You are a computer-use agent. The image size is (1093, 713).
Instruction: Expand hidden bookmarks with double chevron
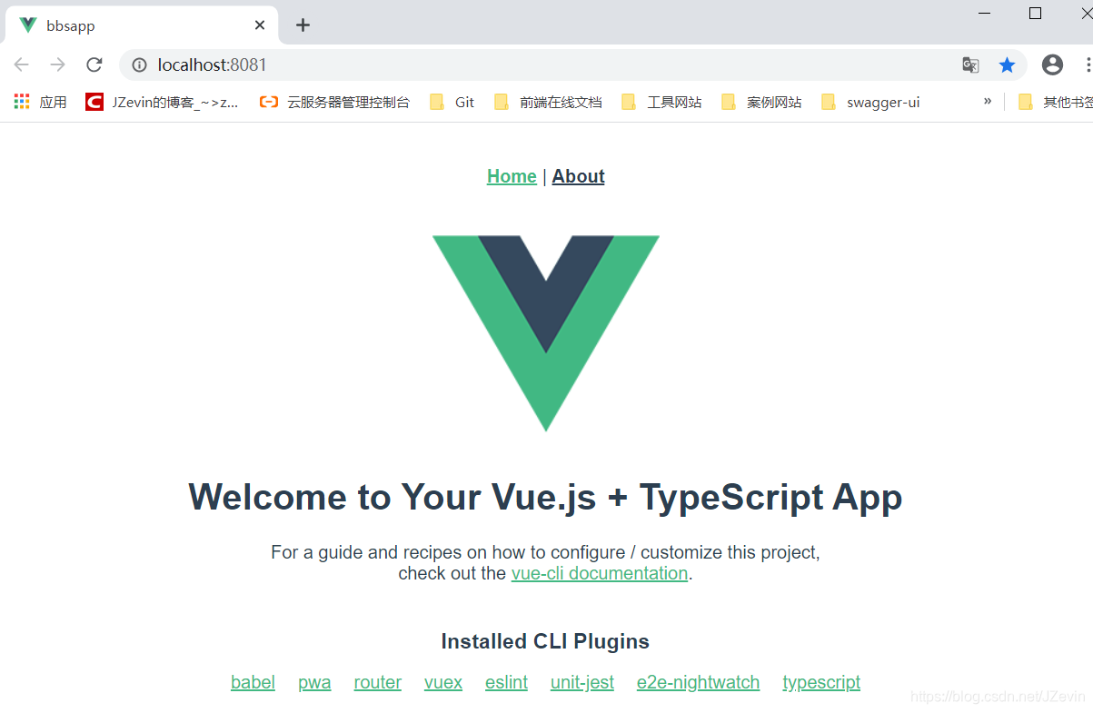(x=987, y=101)
